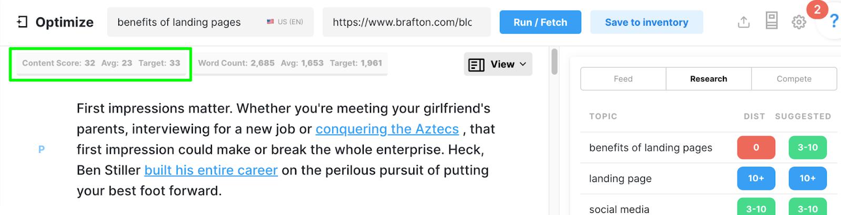This screenshot has height=215, width=841.
Task: Click the brafton URL input field
Action: point(402,22)
